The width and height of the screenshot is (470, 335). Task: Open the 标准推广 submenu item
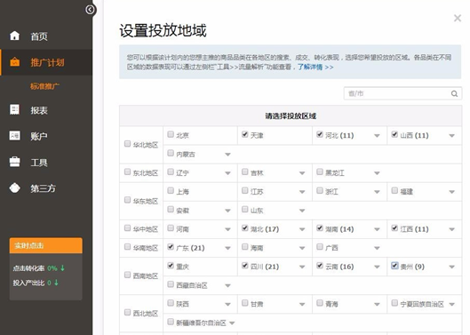(45, 86)
